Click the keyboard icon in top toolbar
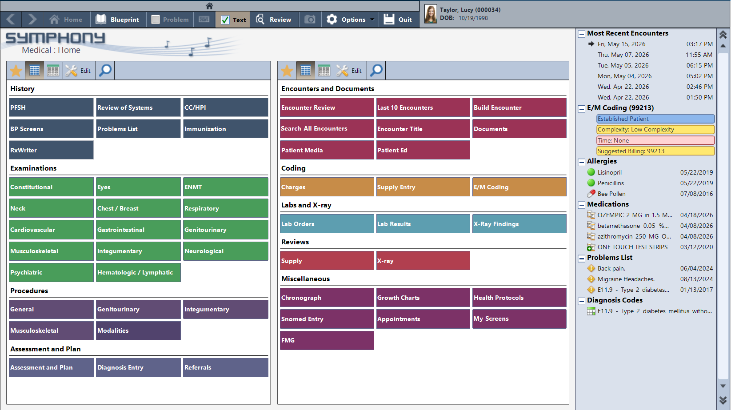This screenshot has width=731, height=410. coord(204,19)
